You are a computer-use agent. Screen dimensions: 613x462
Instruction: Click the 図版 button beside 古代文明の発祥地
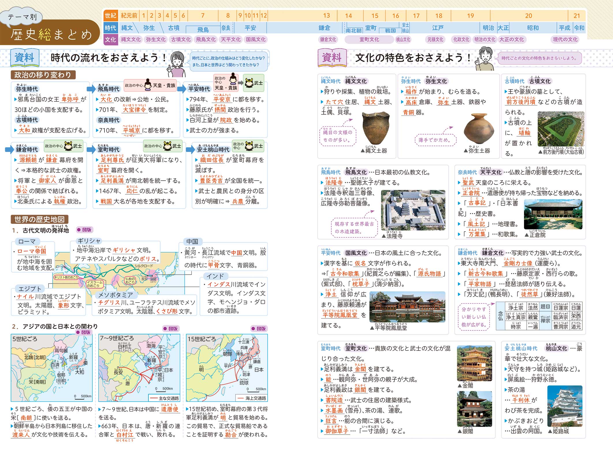(84, 230)
